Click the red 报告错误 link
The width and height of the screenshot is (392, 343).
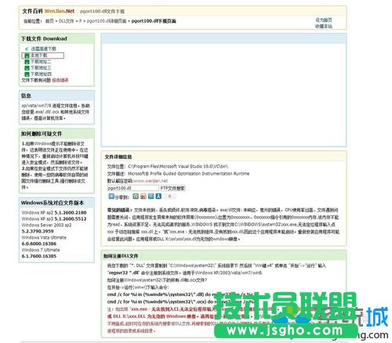(60, 80)
